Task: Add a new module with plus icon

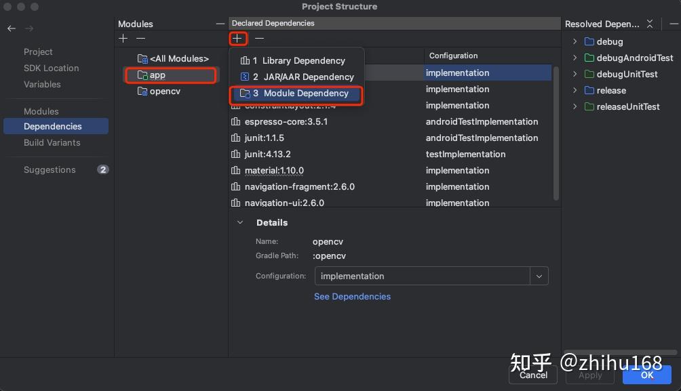Action: click(x=123, y=39)
